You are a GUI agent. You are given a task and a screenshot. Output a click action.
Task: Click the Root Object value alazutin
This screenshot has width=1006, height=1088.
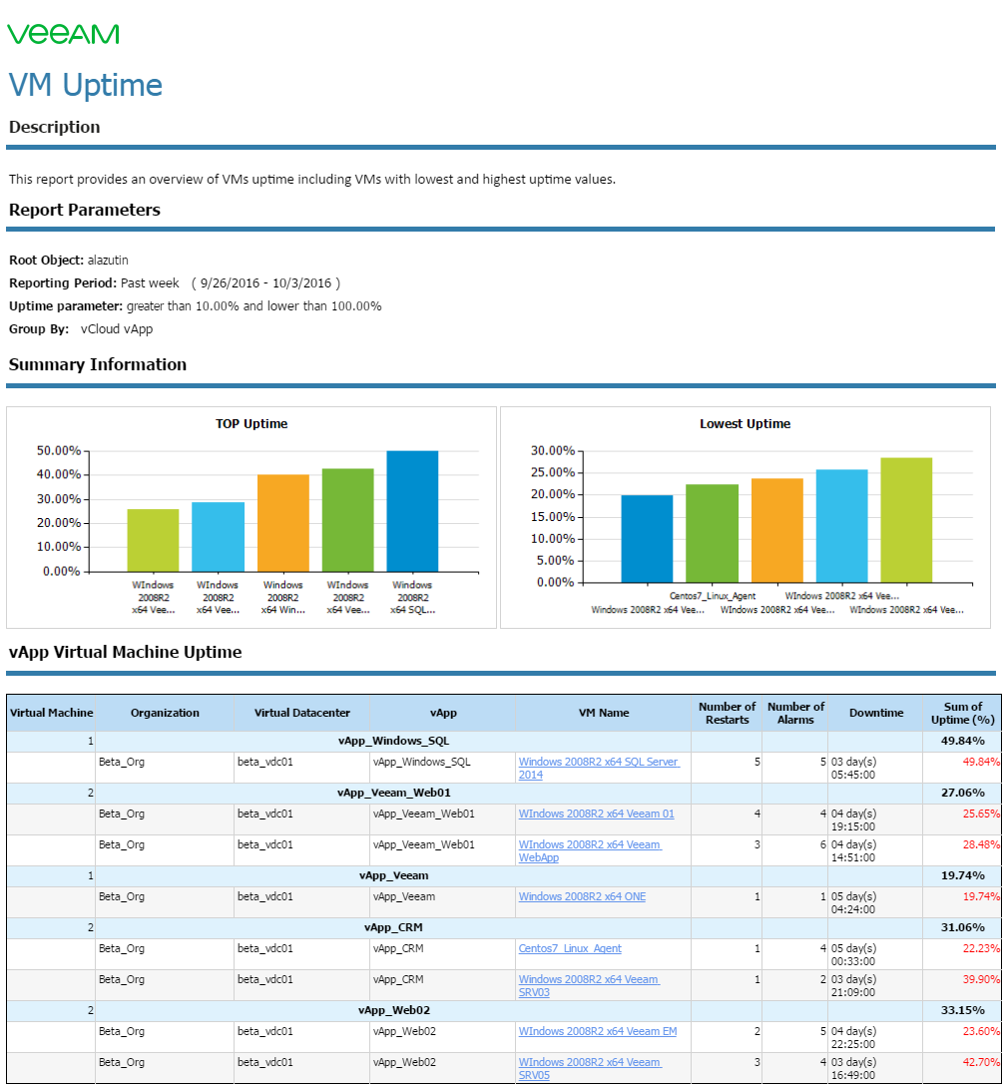pyautogui.click(x=108, y=261)
